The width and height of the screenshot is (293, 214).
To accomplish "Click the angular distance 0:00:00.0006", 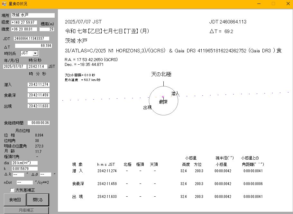I will click(x=253, y=184).
